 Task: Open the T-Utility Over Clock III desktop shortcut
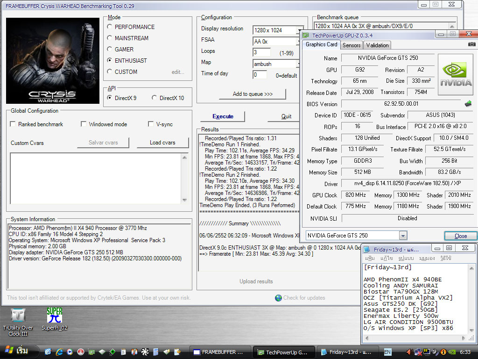click(18, 322)
